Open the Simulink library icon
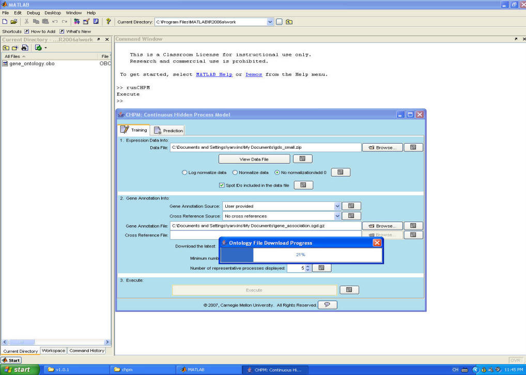 pyautogui.click(x=77, y=22)
